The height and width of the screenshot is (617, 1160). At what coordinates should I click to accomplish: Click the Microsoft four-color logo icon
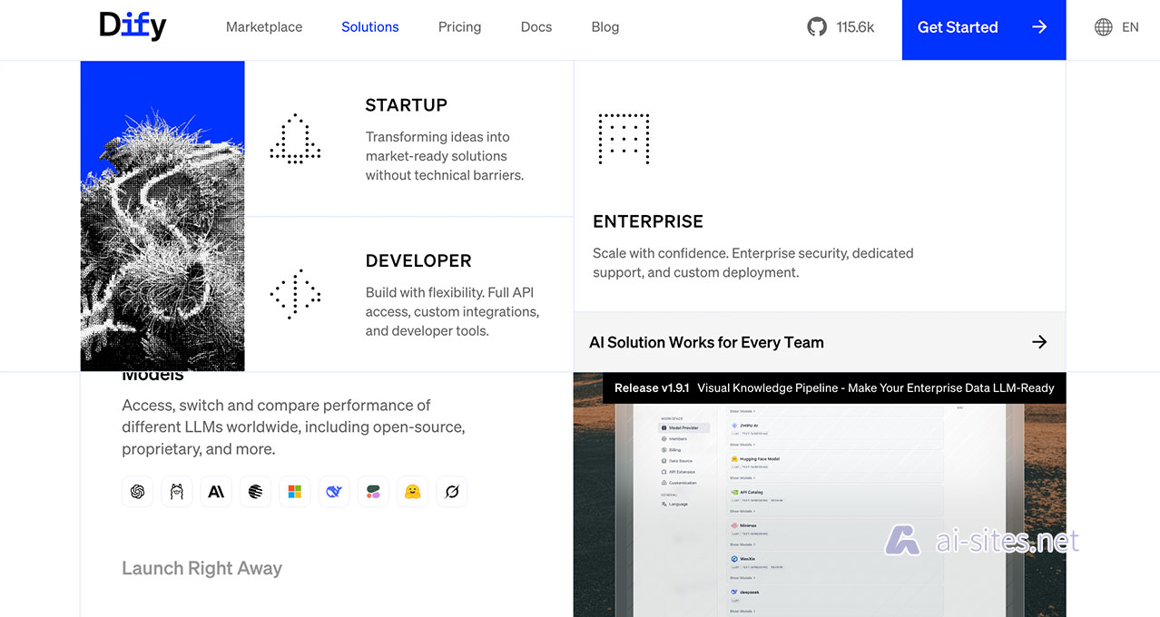coord(294,491)
